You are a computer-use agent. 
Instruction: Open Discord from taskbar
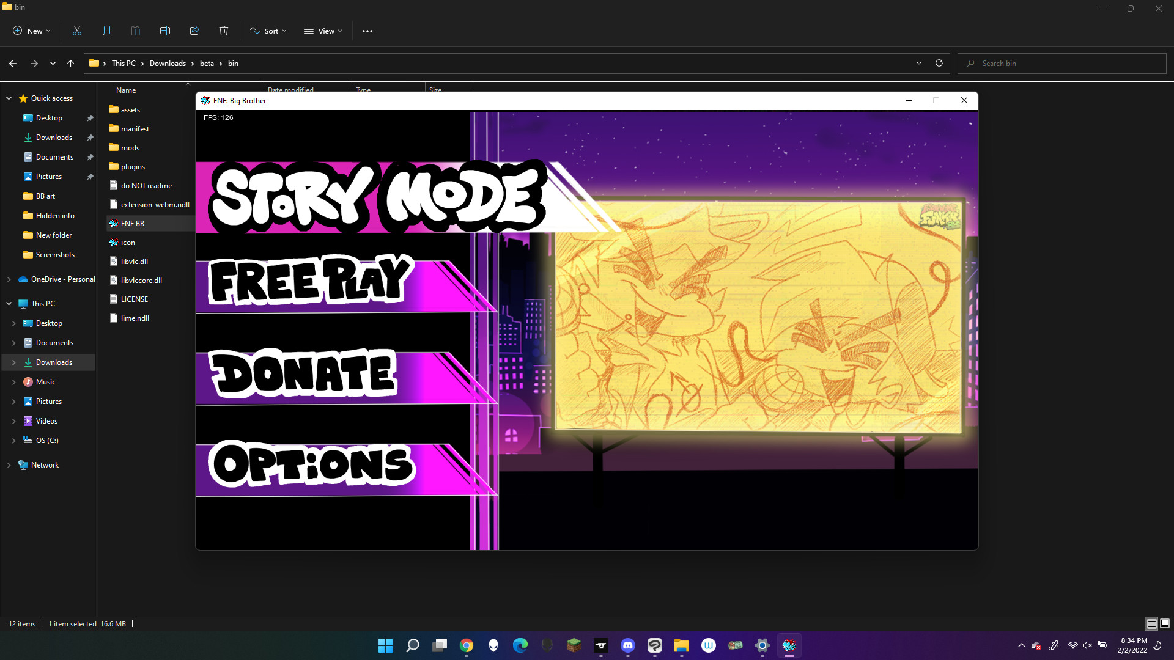coord(628,645)
